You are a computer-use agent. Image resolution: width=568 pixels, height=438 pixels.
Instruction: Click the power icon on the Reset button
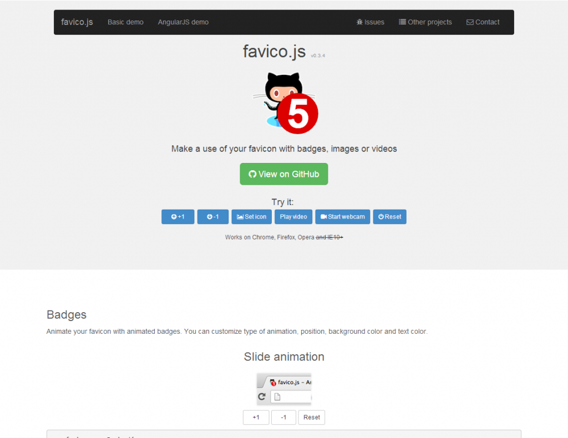click(x=380, y=217)
